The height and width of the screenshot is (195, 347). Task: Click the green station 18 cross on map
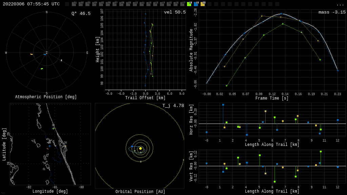tap(53, 128)
